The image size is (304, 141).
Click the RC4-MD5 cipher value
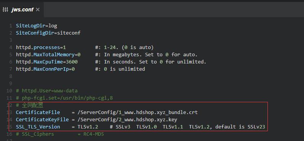point(94,134)
